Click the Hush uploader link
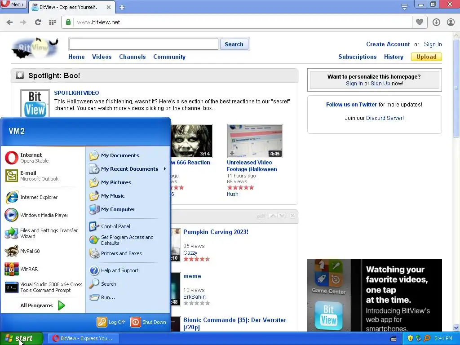Image resolution: width=460 pixels, height=345 pixels. (232, 194)
